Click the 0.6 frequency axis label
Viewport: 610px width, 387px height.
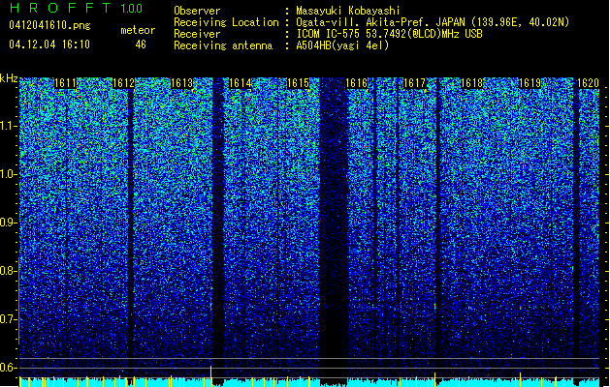tap(8, 368)
